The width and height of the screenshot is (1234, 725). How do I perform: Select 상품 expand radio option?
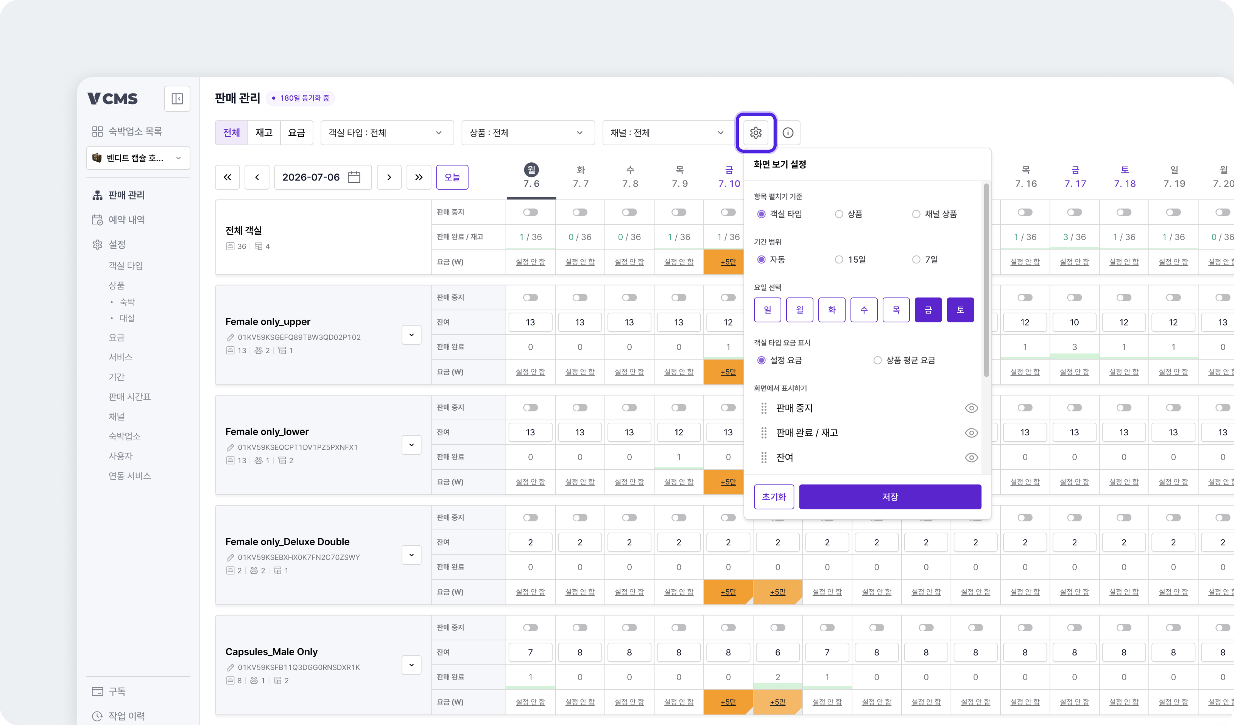(x=839, y=214)
